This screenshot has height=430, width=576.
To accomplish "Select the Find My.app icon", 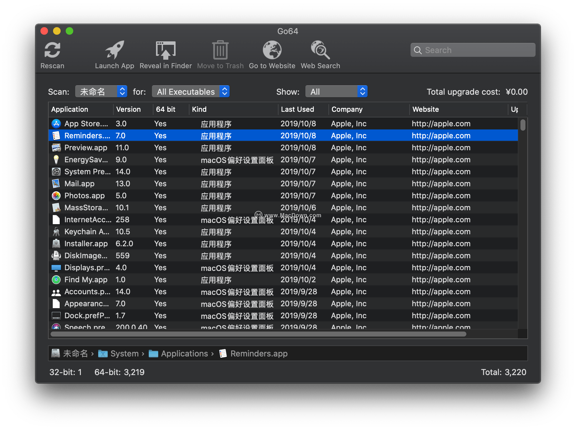I will pos(56,279).
